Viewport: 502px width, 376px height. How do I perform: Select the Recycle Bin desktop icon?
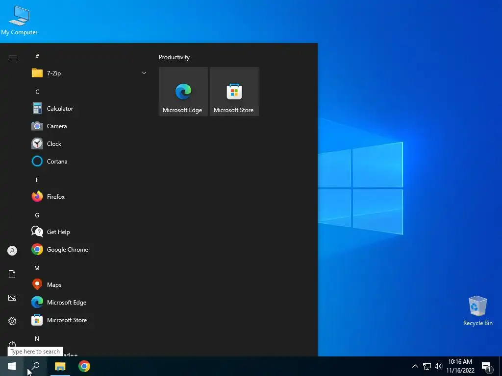pos(477,311)
